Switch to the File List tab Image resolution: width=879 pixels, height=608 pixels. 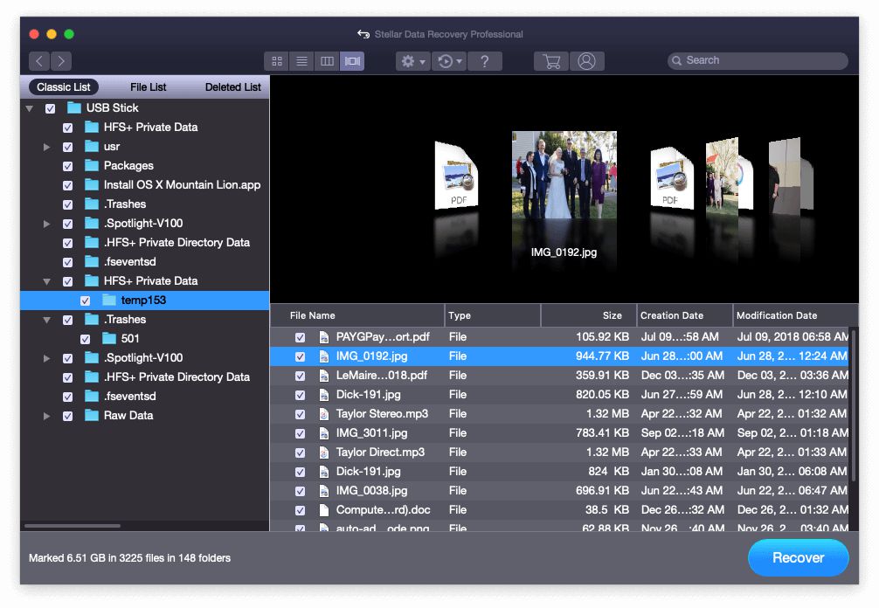(x=149, y=87)
